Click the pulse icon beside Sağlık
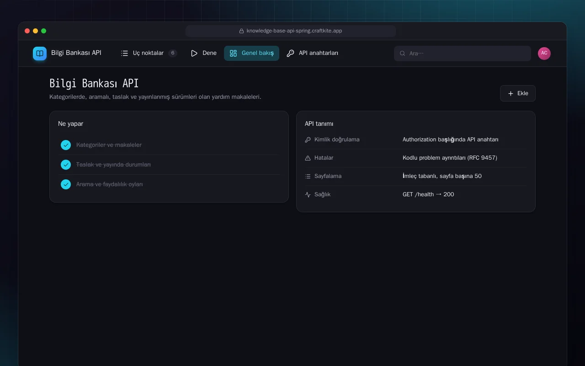Screen dimensions: 585x366 pyautogui.click(x=308, y=194)
